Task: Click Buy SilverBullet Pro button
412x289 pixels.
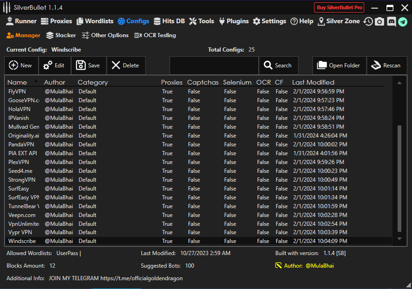Action: coord(339,7)
